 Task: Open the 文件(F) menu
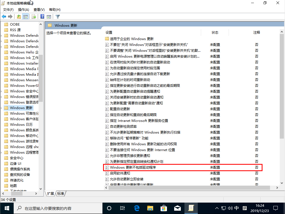click(x=8, y=9)
